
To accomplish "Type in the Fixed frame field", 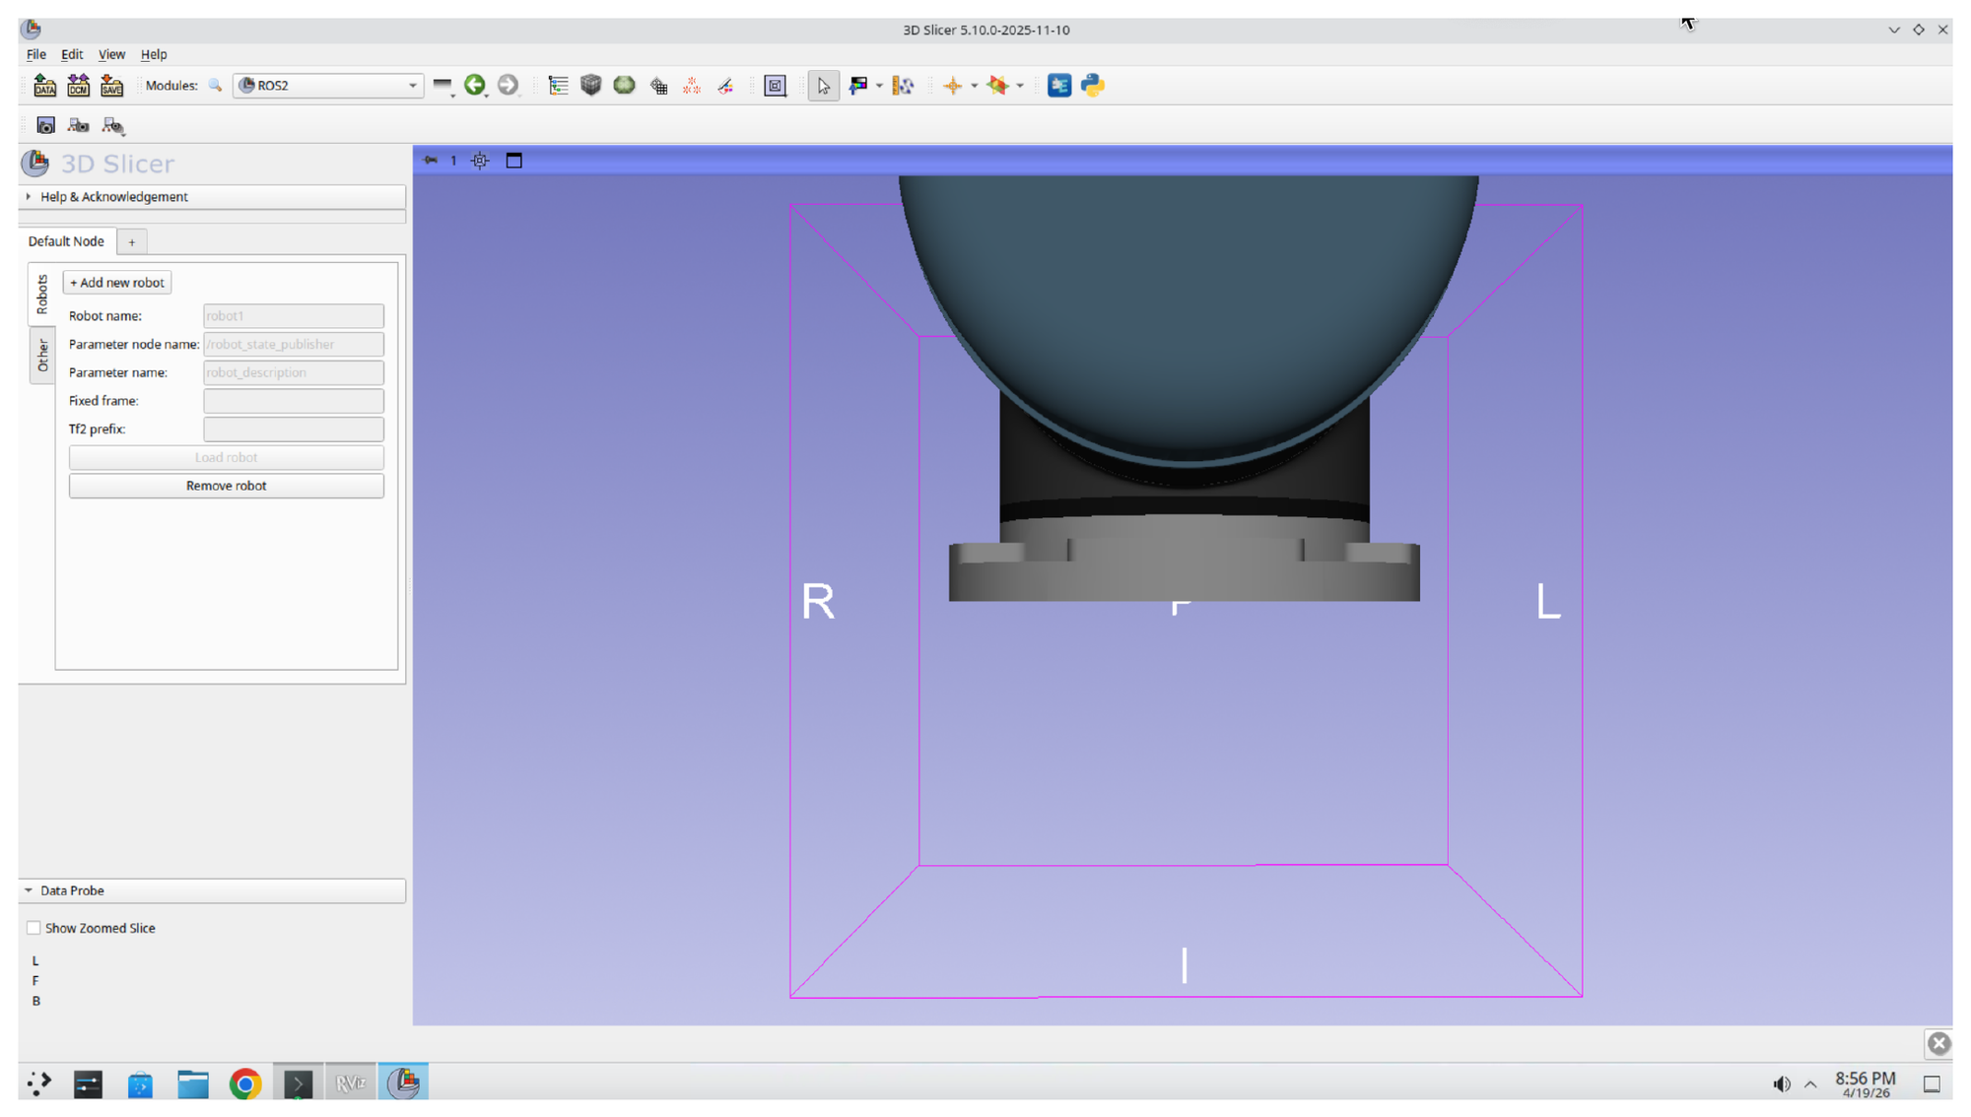I will tap(293, 401).
